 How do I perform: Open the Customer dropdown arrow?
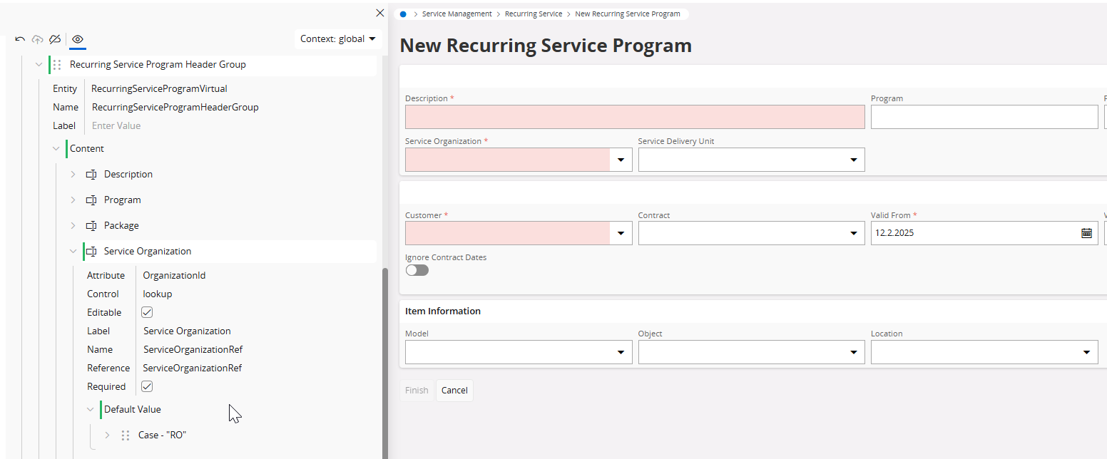click(621, 234)
